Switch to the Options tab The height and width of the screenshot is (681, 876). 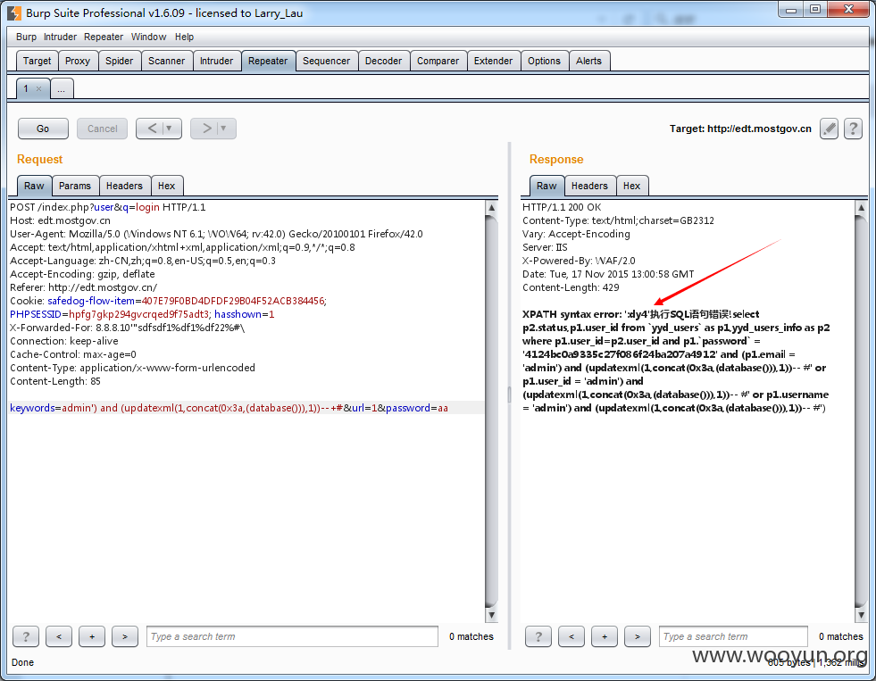[x=544, y=61]
